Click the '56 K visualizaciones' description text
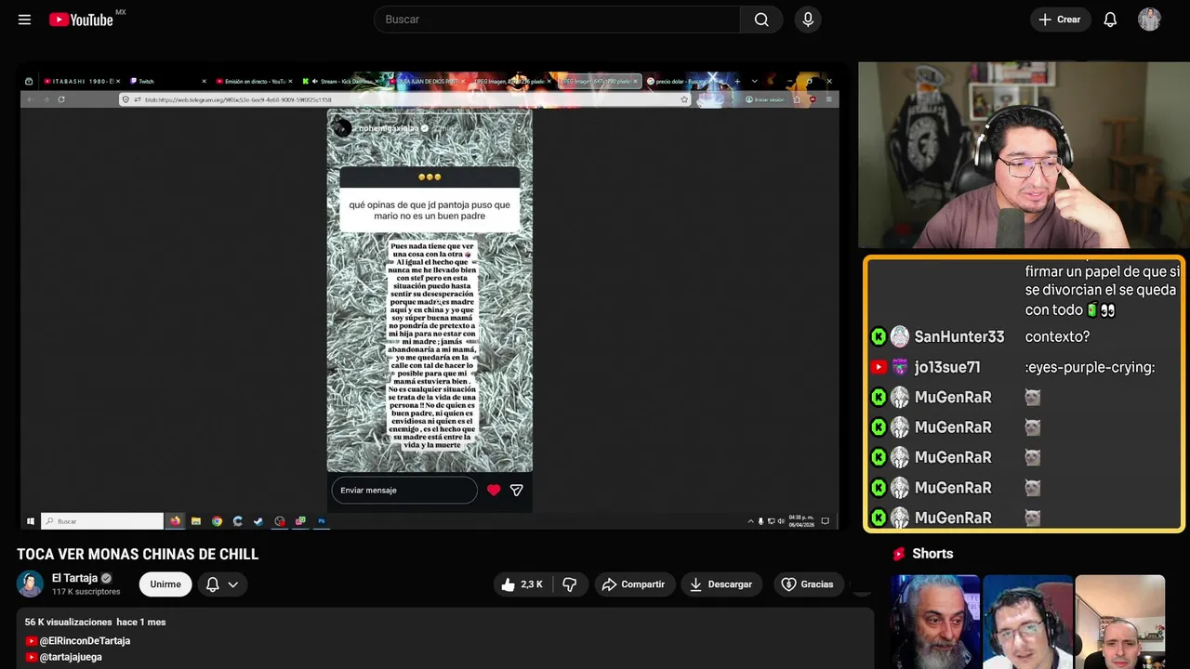This screenshot has height=669, width=1190. tap(69, 622)
